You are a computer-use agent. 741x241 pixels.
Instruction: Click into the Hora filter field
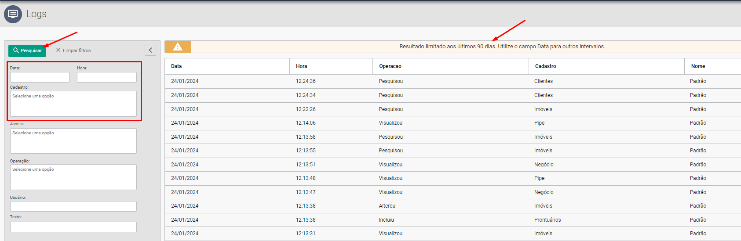106,77
